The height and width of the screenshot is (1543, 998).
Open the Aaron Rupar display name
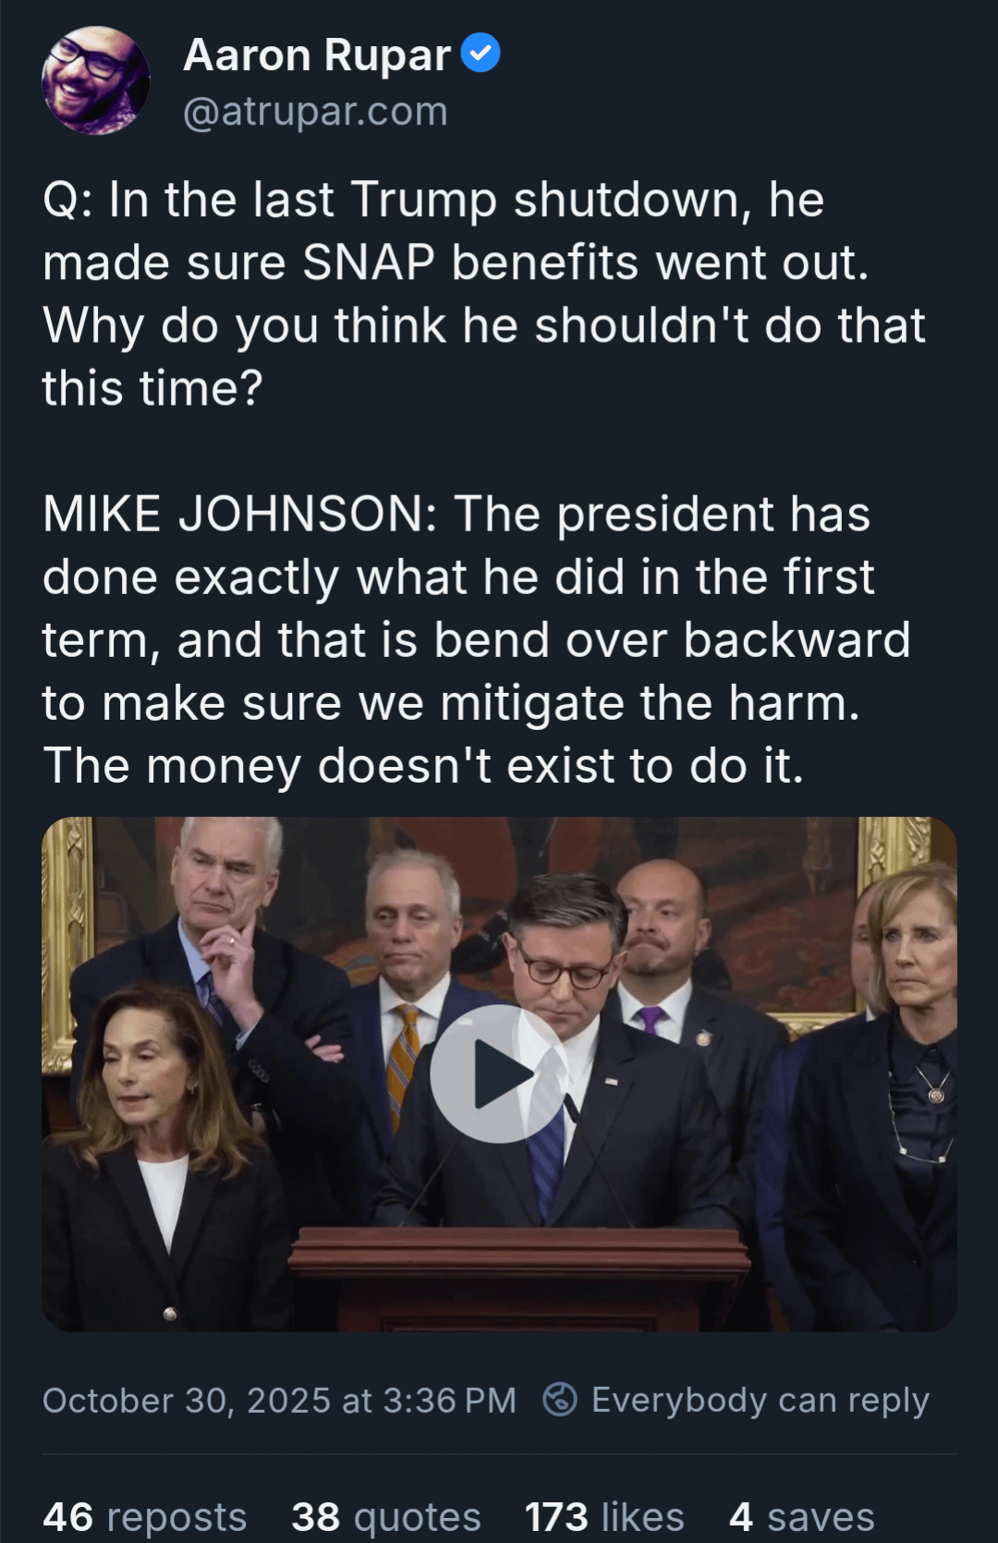pos(317,55)
